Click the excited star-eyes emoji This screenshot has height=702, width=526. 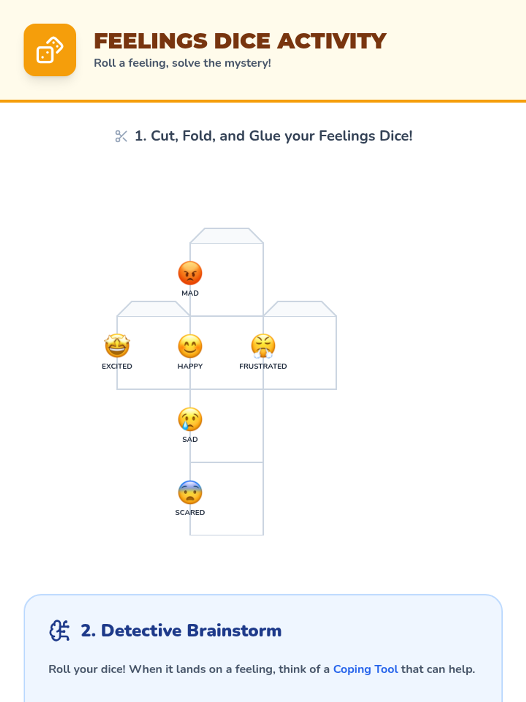[x=117, y=346]
